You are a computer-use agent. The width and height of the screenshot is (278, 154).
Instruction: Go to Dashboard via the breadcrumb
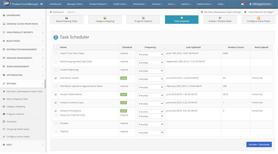click(58, 12)
